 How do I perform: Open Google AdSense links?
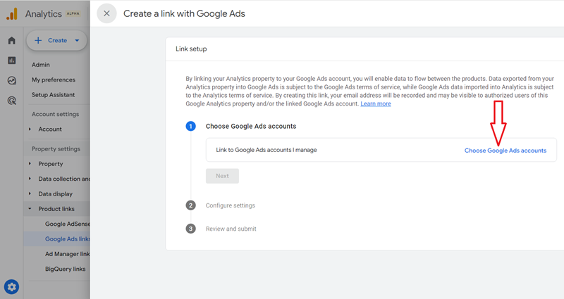click(67, 224)
